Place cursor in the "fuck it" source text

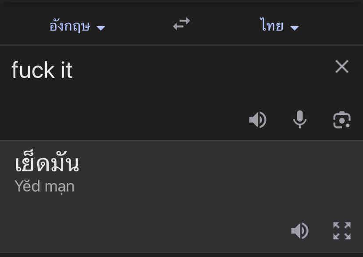point(42,70)
